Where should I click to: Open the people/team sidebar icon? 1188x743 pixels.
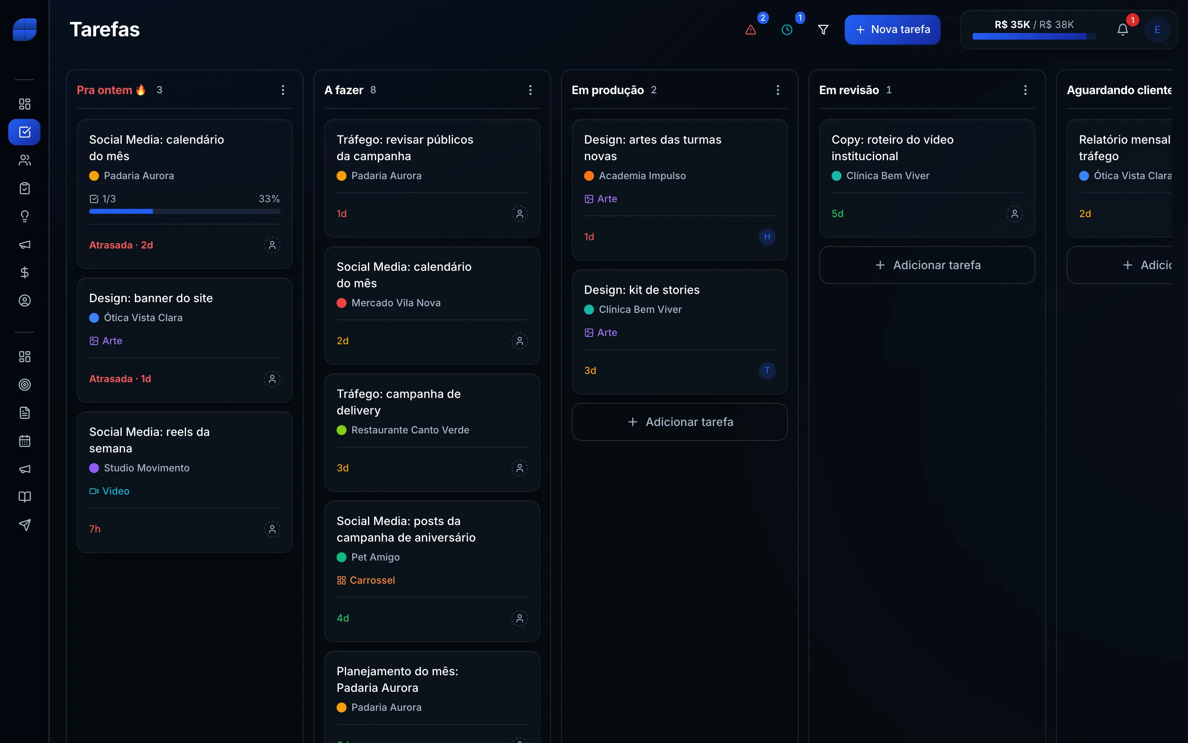[x=25, y=160]
